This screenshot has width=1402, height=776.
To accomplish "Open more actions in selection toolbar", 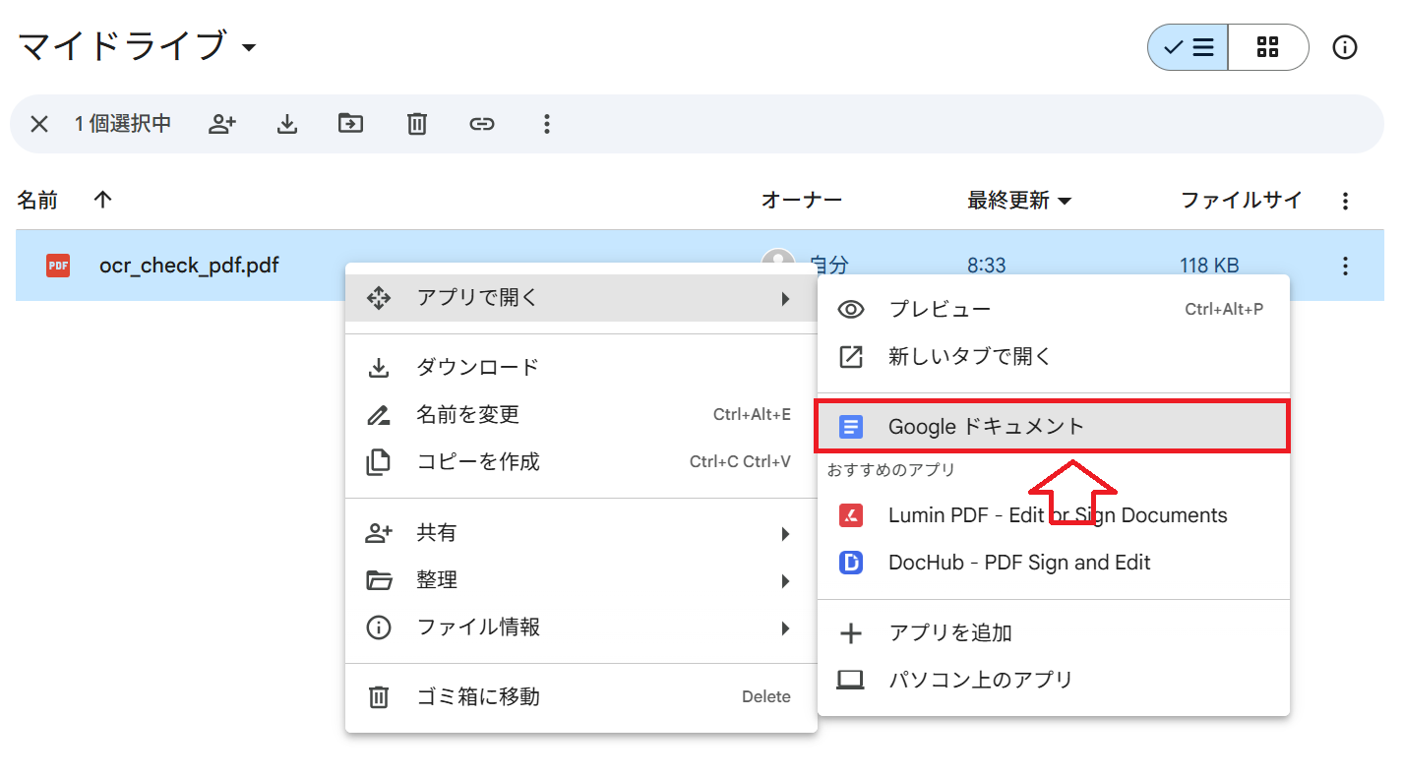I will tap(547, 124).
